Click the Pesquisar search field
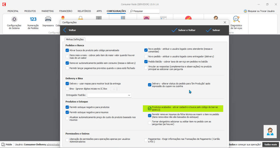 tap(145, 11)
